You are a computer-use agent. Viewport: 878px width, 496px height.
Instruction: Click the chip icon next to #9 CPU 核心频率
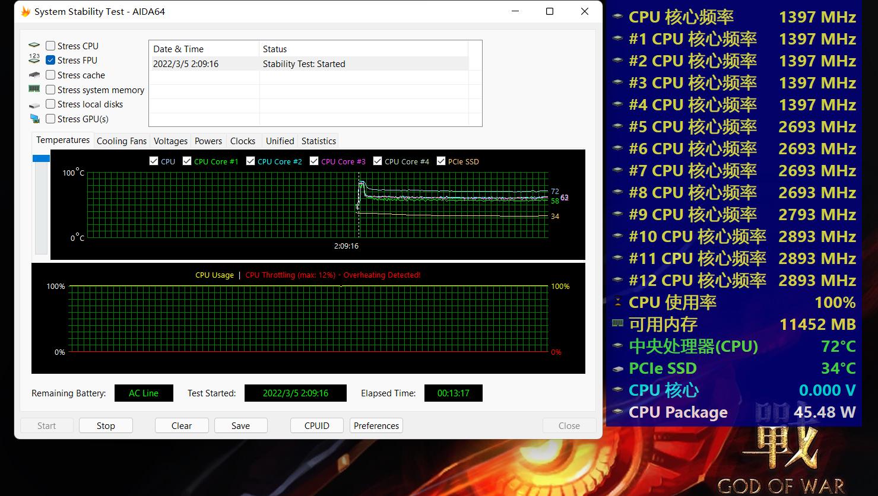click(x=618, y=215)
